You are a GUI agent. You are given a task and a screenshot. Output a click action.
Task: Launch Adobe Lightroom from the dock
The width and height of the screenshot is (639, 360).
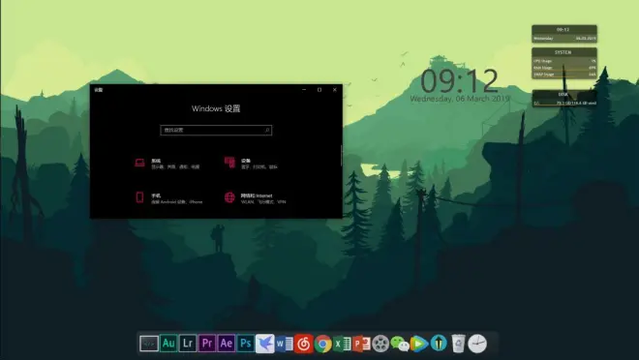tap(188, 344)
